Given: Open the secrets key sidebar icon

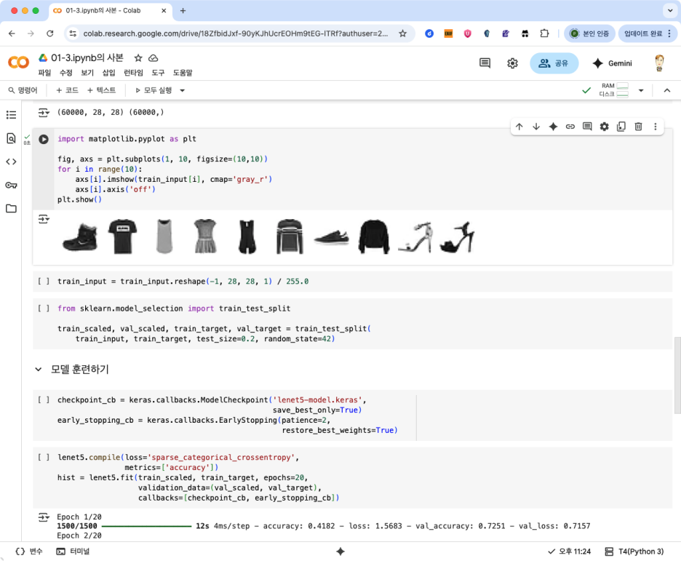Looking at the screenshot, I should [x=12, y=185].
